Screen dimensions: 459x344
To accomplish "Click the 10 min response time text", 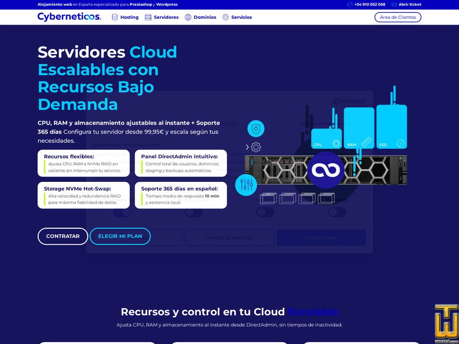I will [x=212, y=196].
